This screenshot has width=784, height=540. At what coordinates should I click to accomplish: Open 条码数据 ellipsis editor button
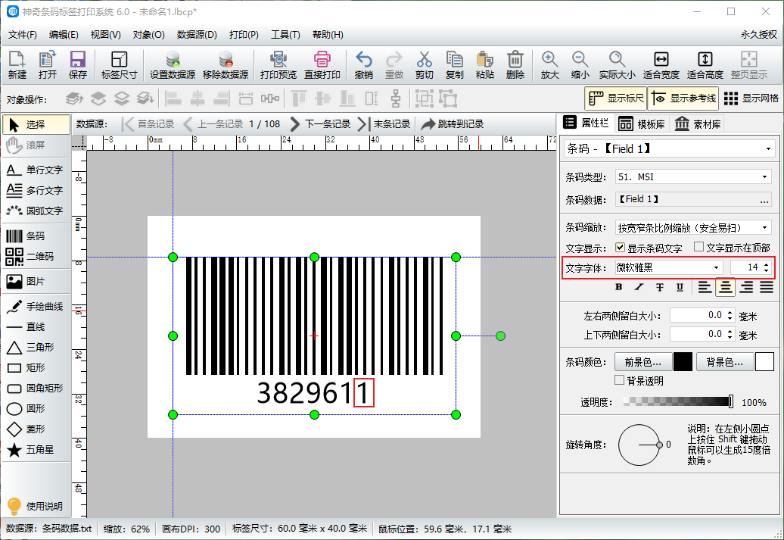(764, 200)
